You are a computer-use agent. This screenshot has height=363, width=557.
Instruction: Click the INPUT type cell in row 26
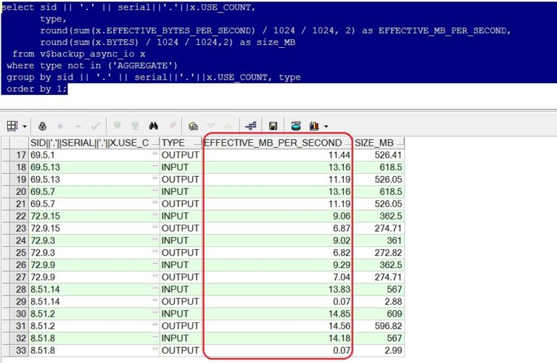tap(181, 264)
